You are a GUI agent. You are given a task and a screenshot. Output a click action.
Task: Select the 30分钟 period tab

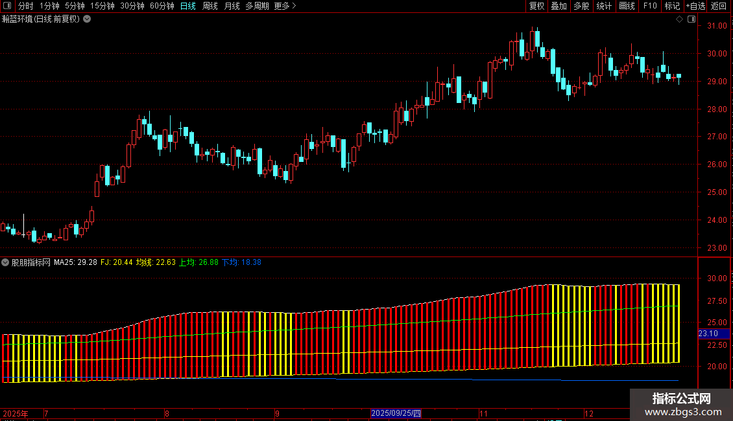click(x=132, y=6)
